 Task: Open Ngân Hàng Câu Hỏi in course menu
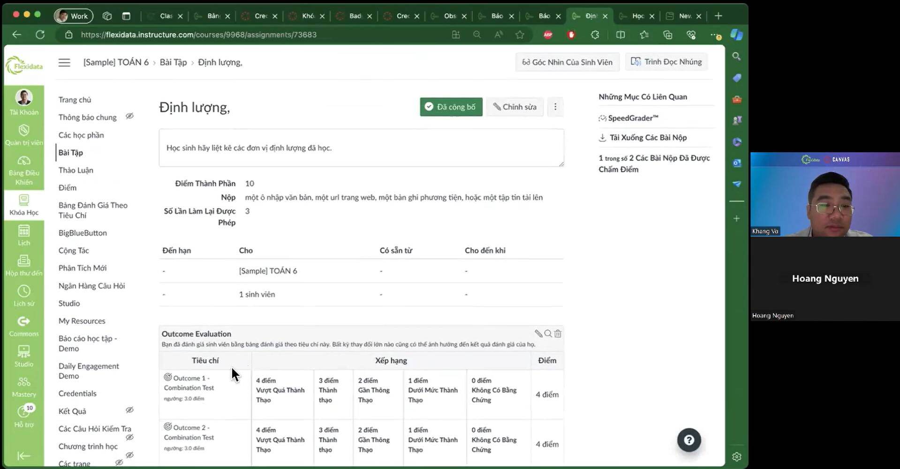(x=91, y=286)
